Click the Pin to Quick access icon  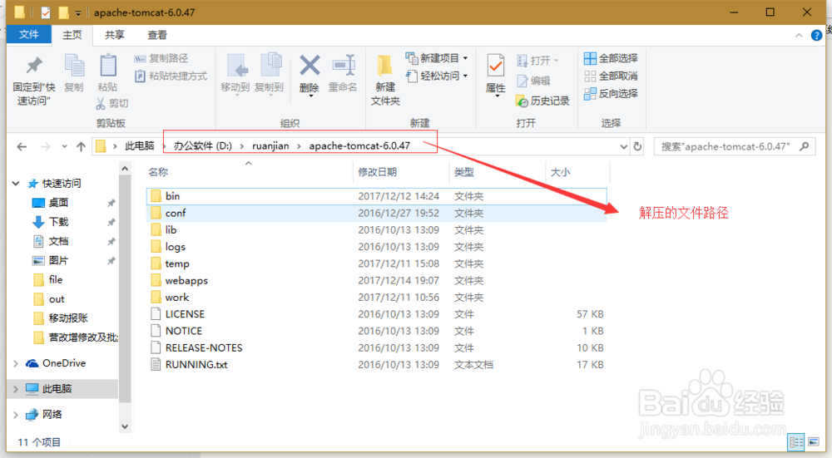click(34, 66)
